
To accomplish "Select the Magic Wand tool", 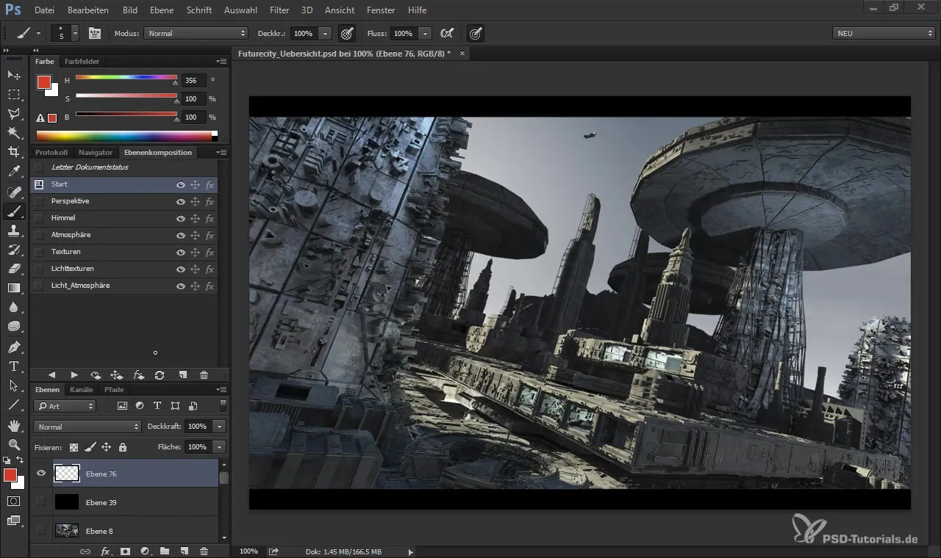I will point(14,133).
